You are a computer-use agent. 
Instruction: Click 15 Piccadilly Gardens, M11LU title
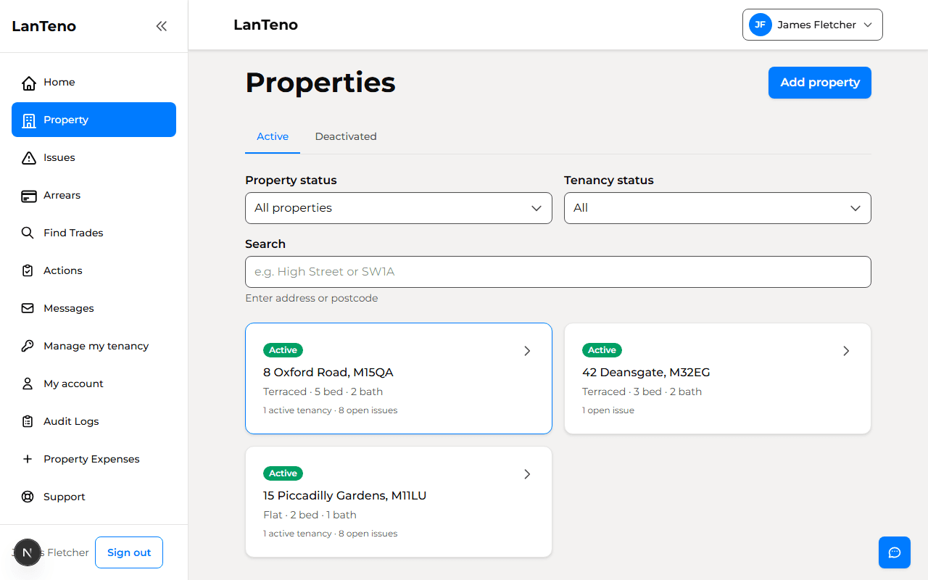coord(344,495)
